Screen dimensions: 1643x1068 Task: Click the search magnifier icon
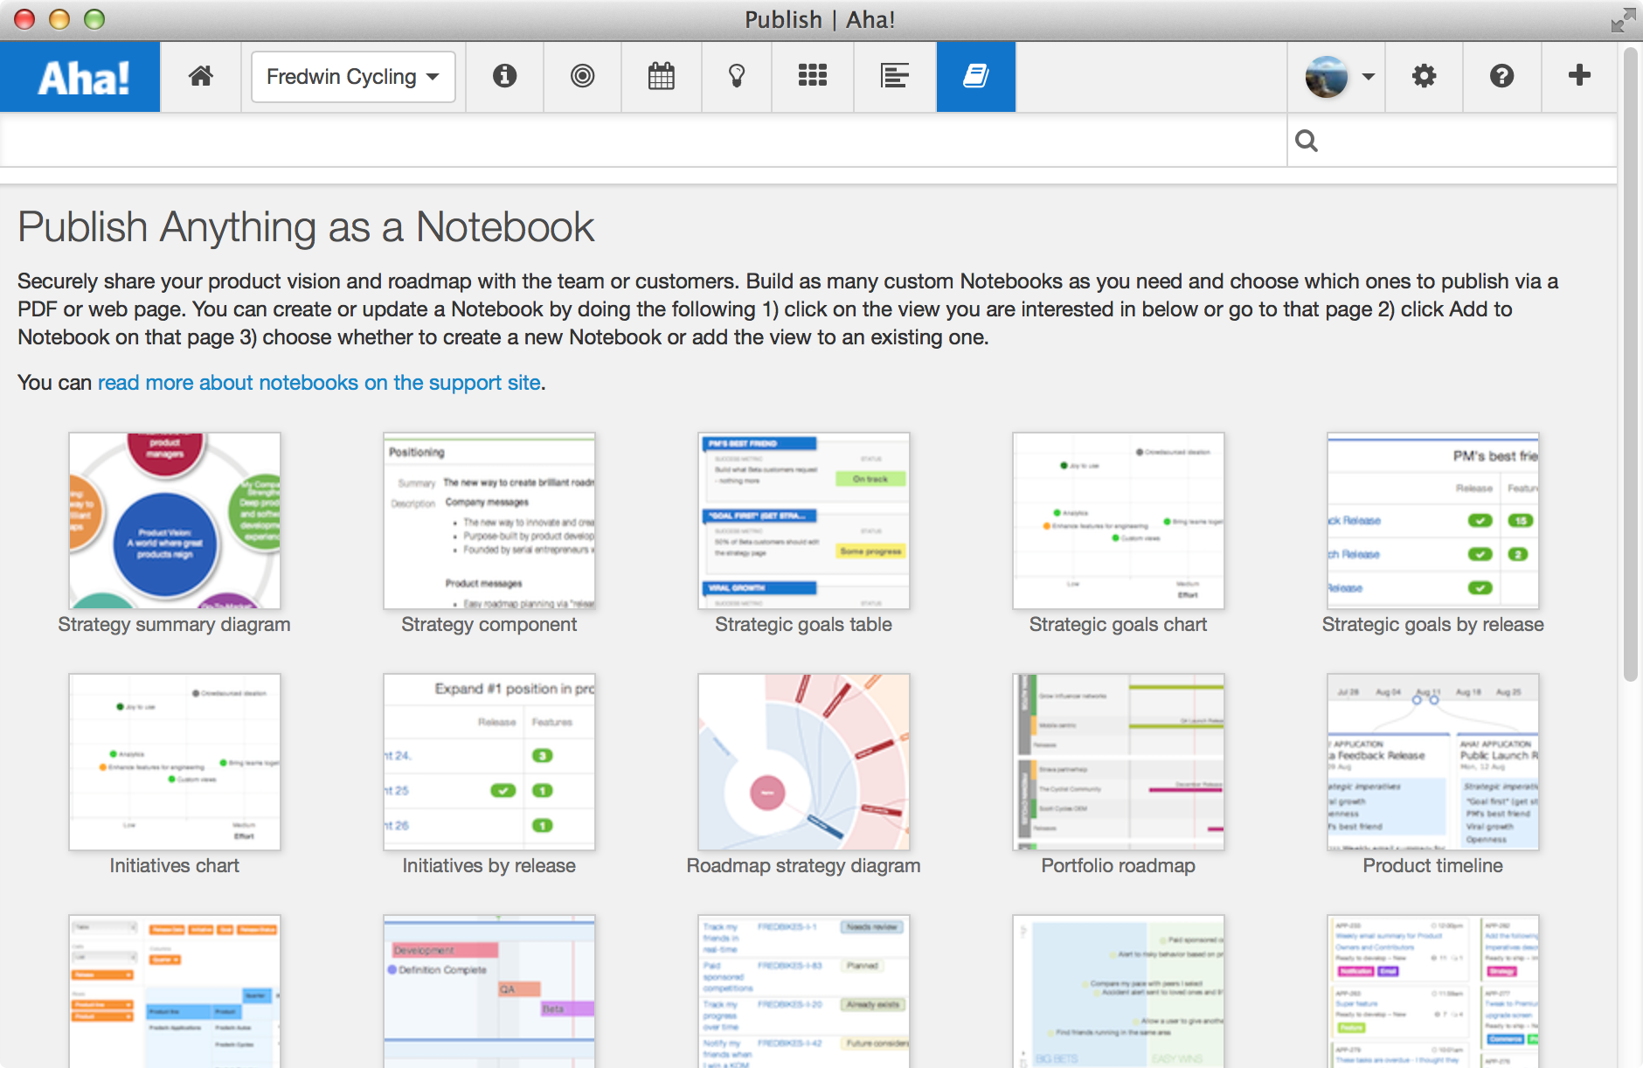1307,141
